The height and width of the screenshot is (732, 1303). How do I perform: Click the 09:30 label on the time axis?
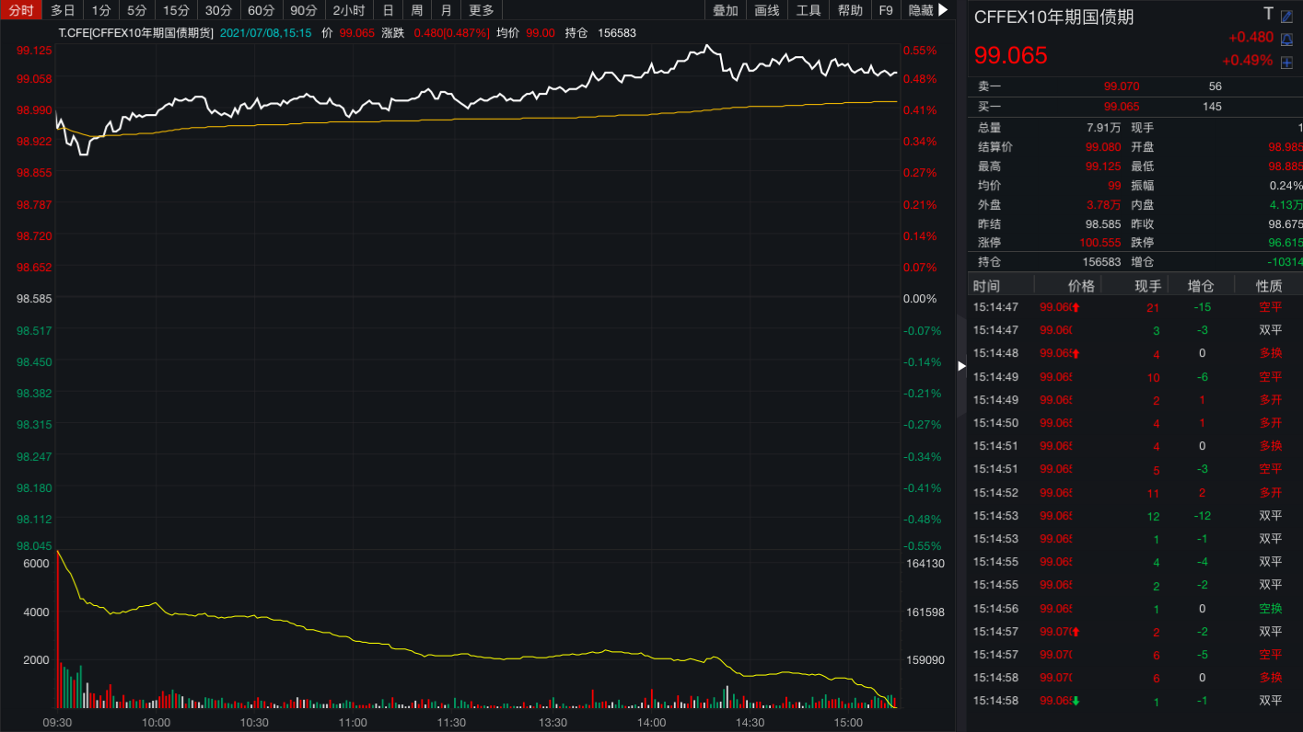tap(57, 723)
